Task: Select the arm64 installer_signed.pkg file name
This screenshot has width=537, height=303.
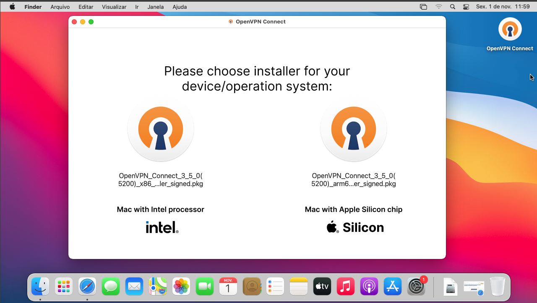Action: click(x=354, y=180)
